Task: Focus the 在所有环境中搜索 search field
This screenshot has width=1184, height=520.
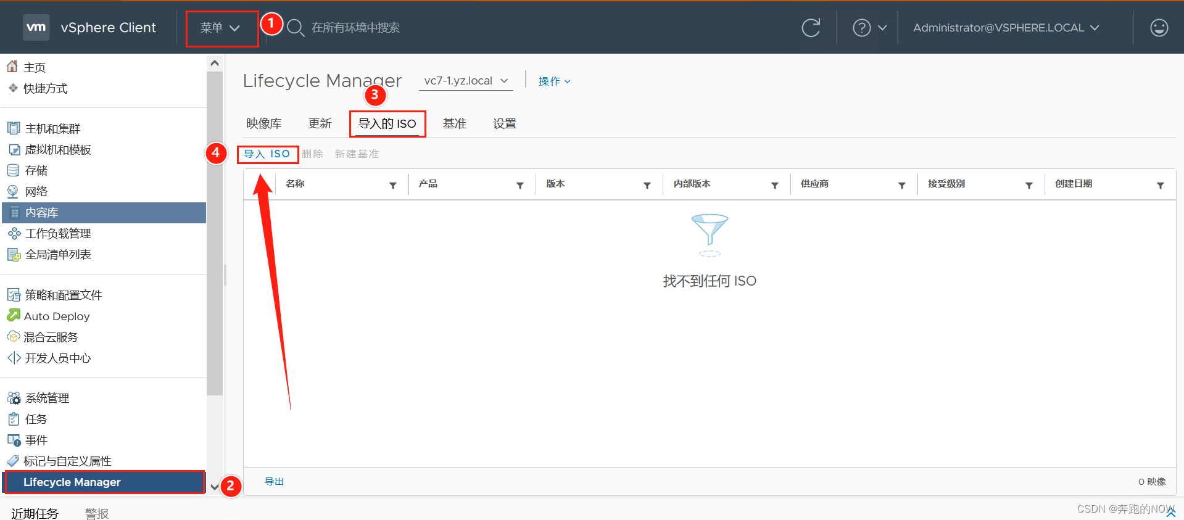Action: (x=355, y=28)
